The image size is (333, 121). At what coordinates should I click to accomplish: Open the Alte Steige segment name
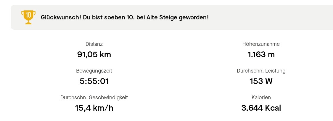point(162,17)
